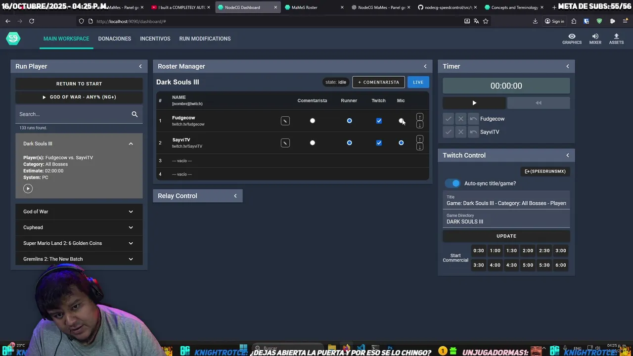Uncheck Twitch checkbox for SayviTV

379,143
